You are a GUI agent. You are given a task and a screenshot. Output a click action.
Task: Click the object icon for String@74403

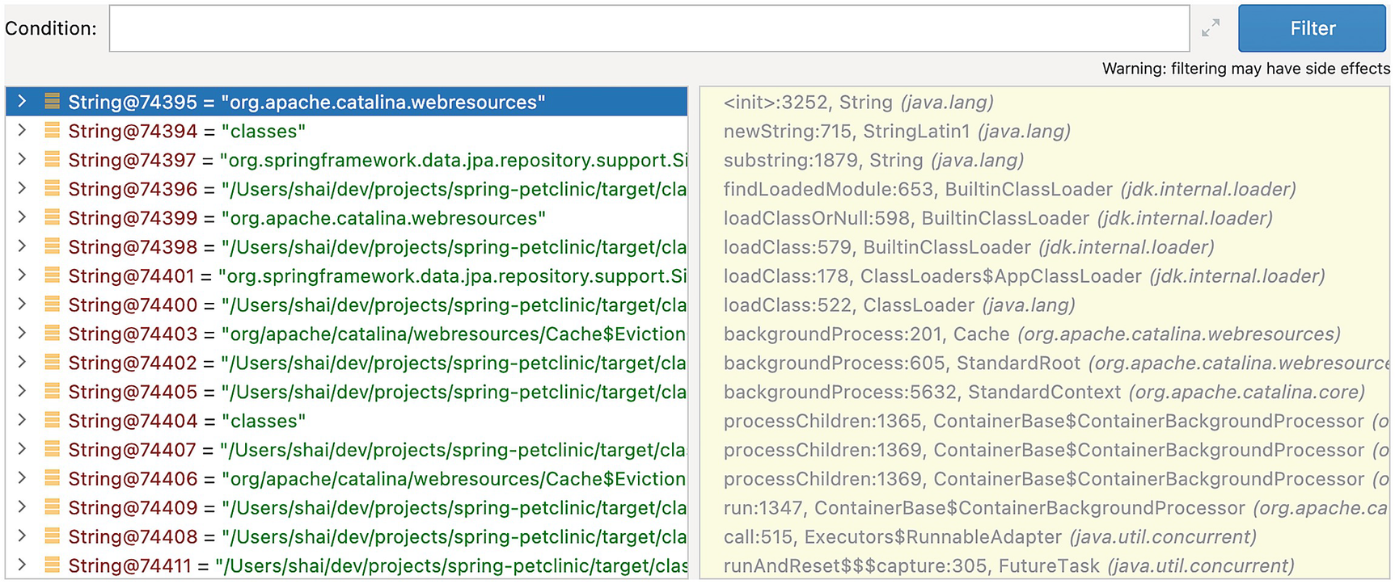pos(53,334)
